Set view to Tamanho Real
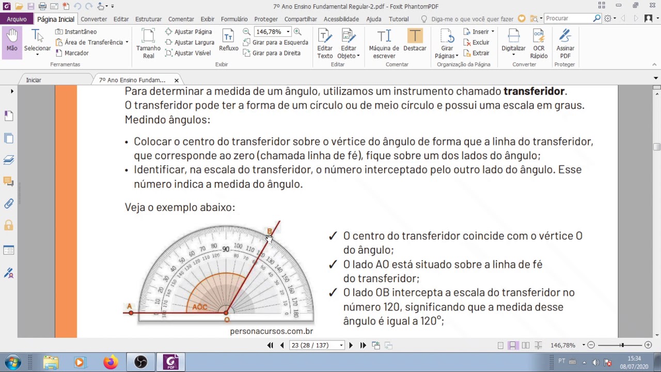 [148, 44]
